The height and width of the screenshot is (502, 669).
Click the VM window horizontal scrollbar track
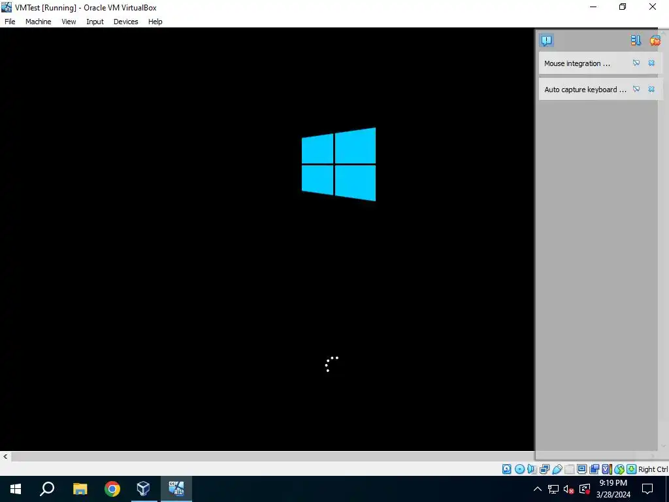point(273,456)
